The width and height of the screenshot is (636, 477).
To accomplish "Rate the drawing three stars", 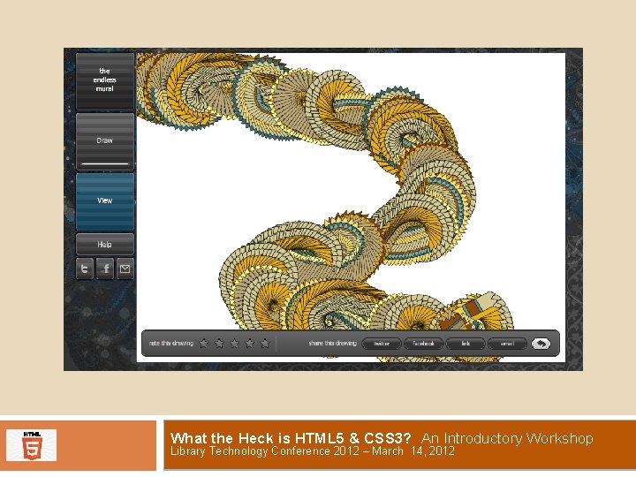I will tap(234, 344).
